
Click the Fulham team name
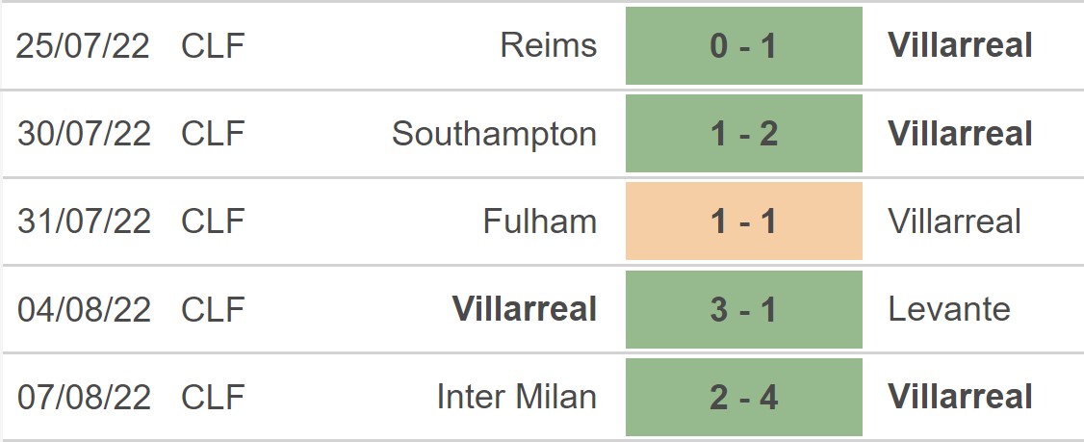pyautogui.click(x=539, y=221)
